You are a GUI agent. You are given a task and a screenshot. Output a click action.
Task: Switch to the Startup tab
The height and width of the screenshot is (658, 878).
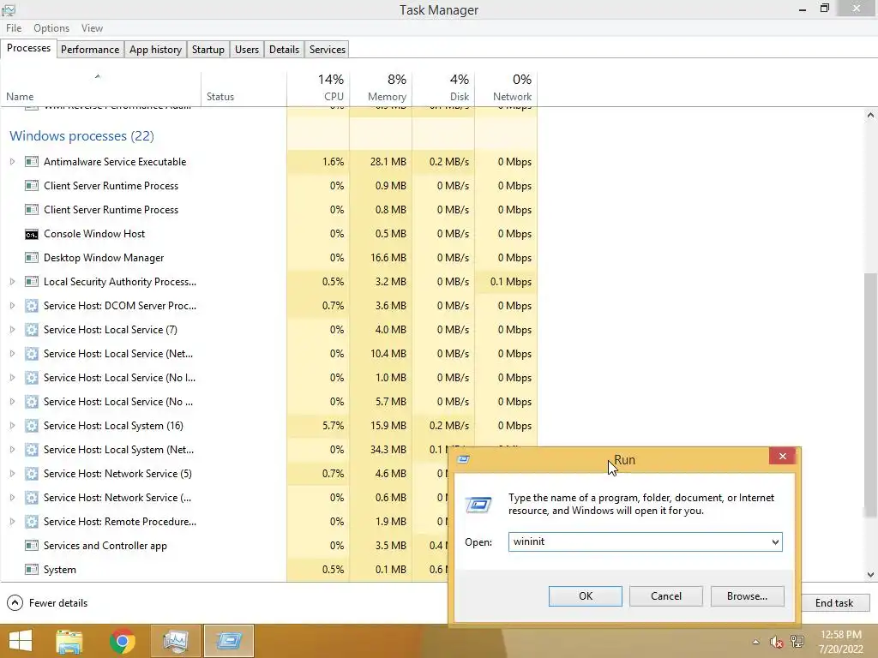point(207,49)
